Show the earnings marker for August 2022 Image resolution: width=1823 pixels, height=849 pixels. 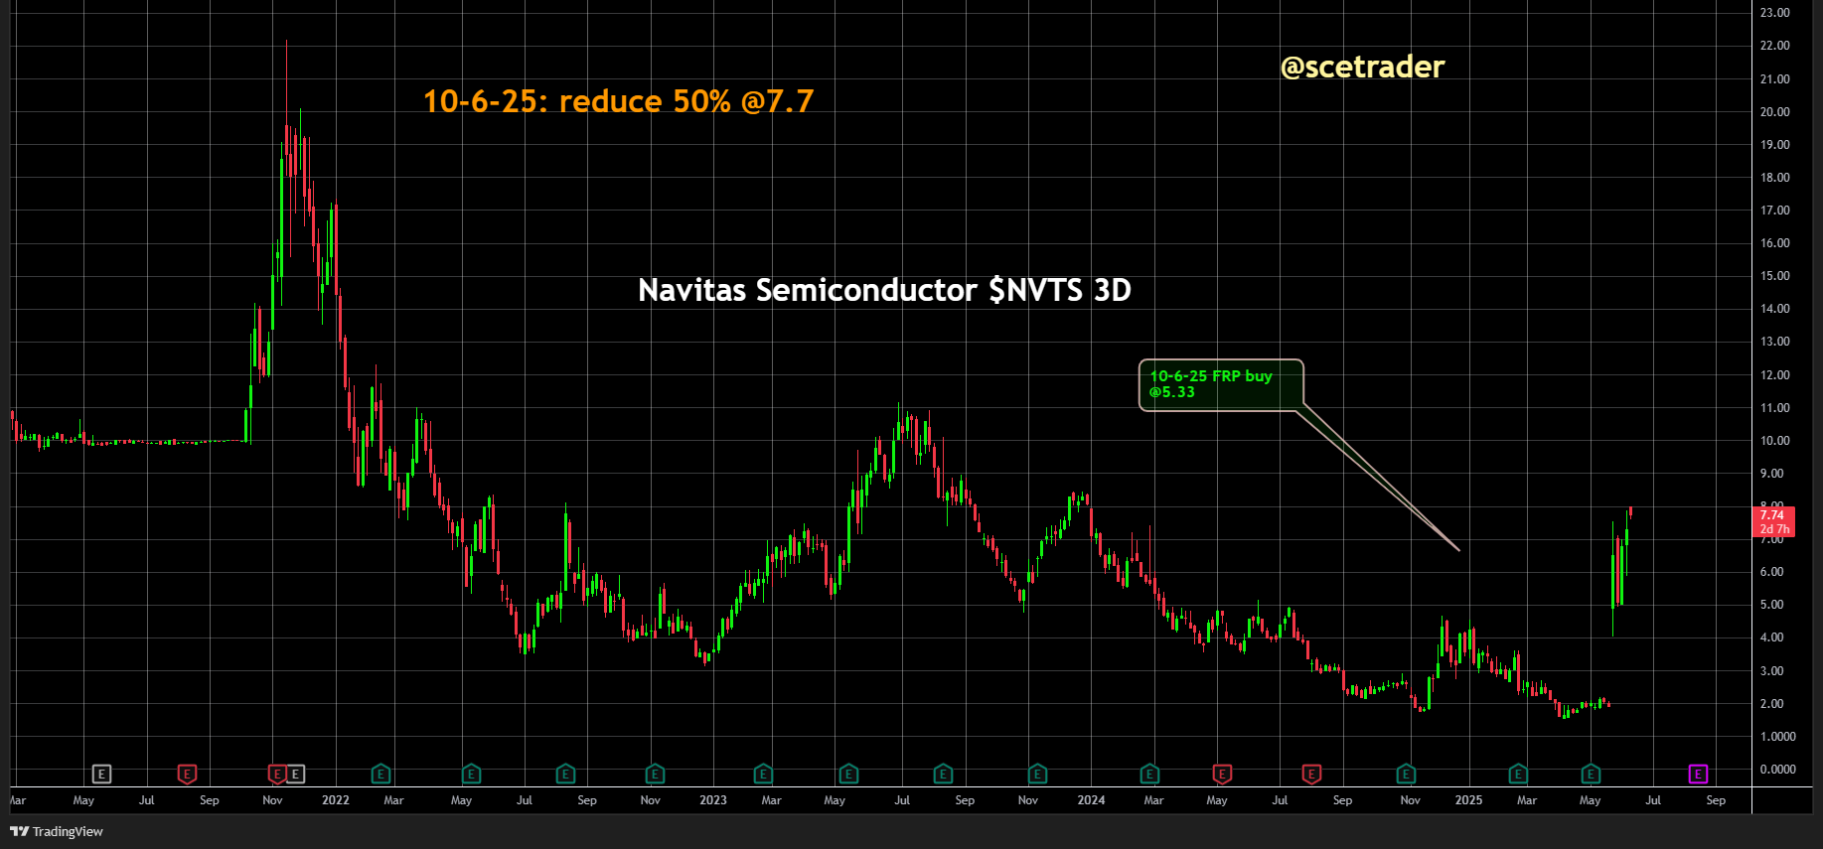click(x=565, y=774)
